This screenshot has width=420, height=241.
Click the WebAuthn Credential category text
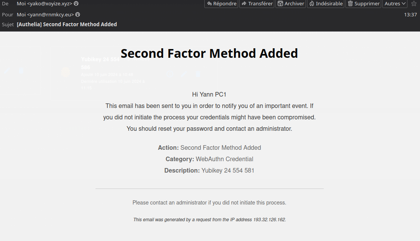[224, 159]
